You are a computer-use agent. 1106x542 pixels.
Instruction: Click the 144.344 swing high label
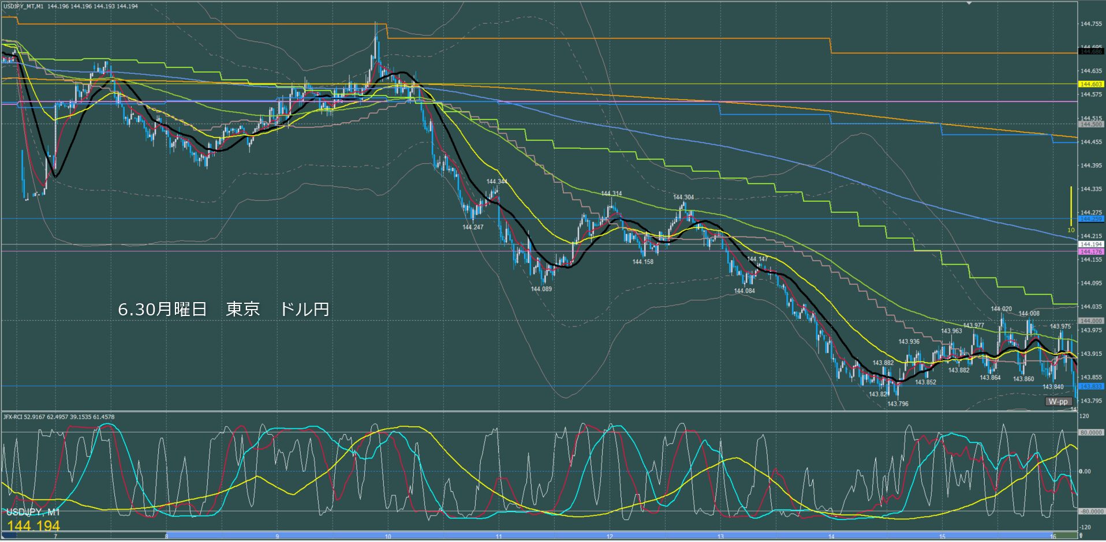coord(496,182)
